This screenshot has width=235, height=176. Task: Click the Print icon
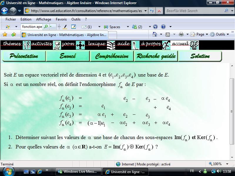(x=181, y=34)
